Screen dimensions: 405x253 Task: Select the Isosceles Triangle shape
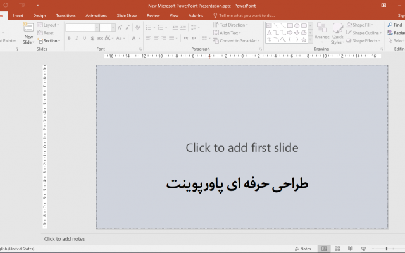point(269,32)
